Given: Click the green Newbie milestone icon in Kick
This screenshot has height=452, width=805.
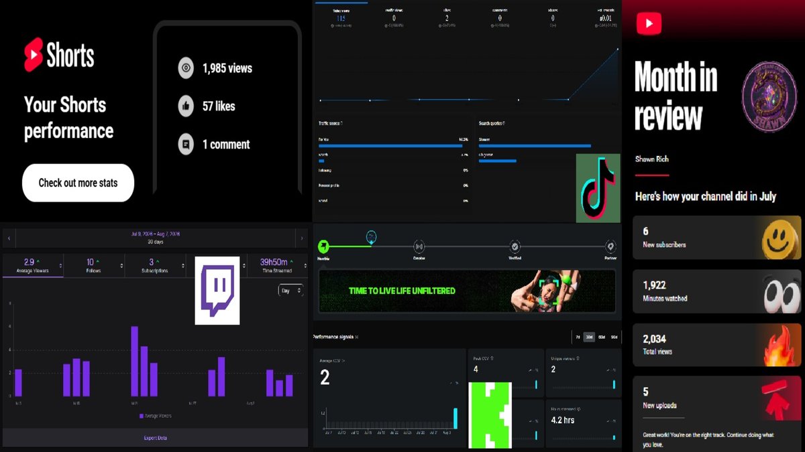Looking at the screenshot, I should click(324, 246).
